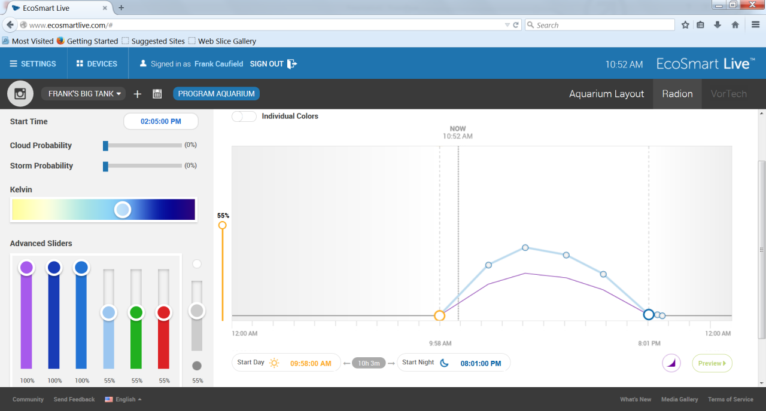
Task: Click the Start Time 02:05:00 PM field
Action: click(161, 121)
